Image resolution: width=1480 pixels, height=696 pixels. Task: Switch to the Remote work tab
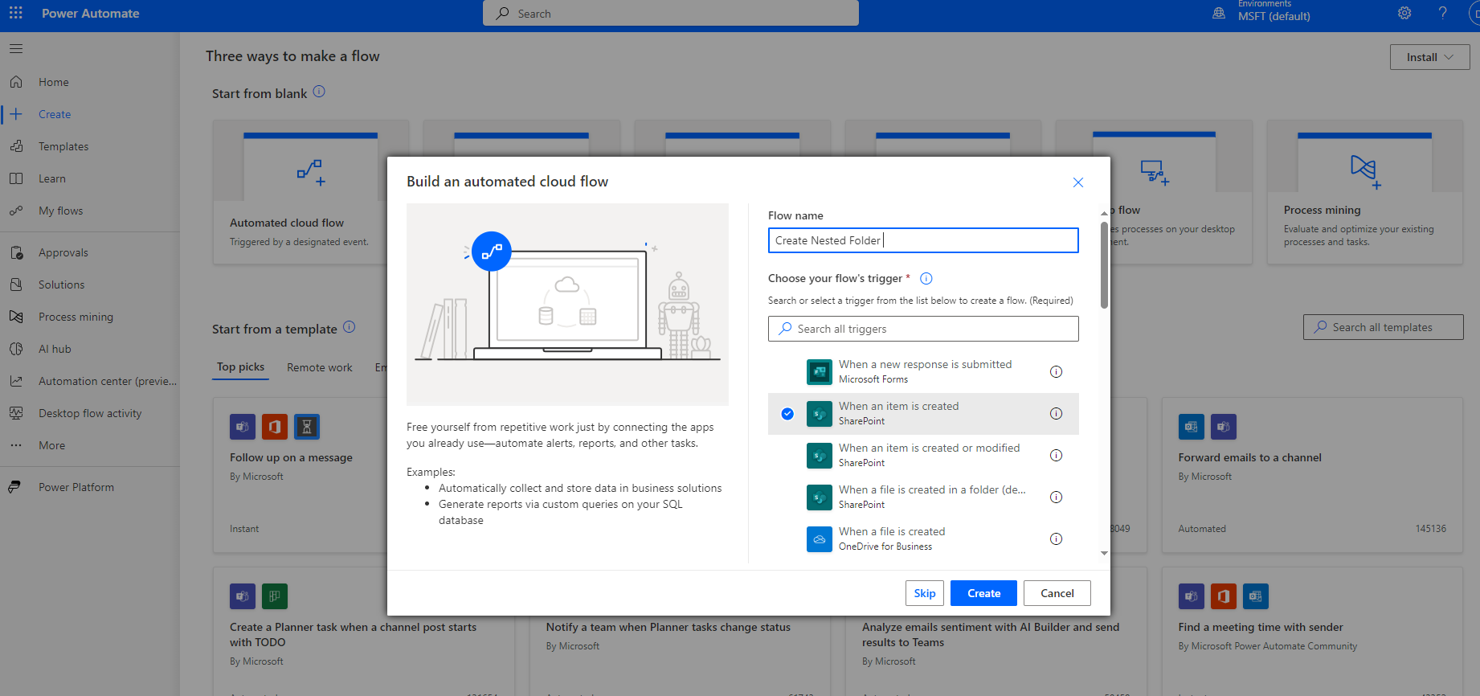(x=320, y=367)
